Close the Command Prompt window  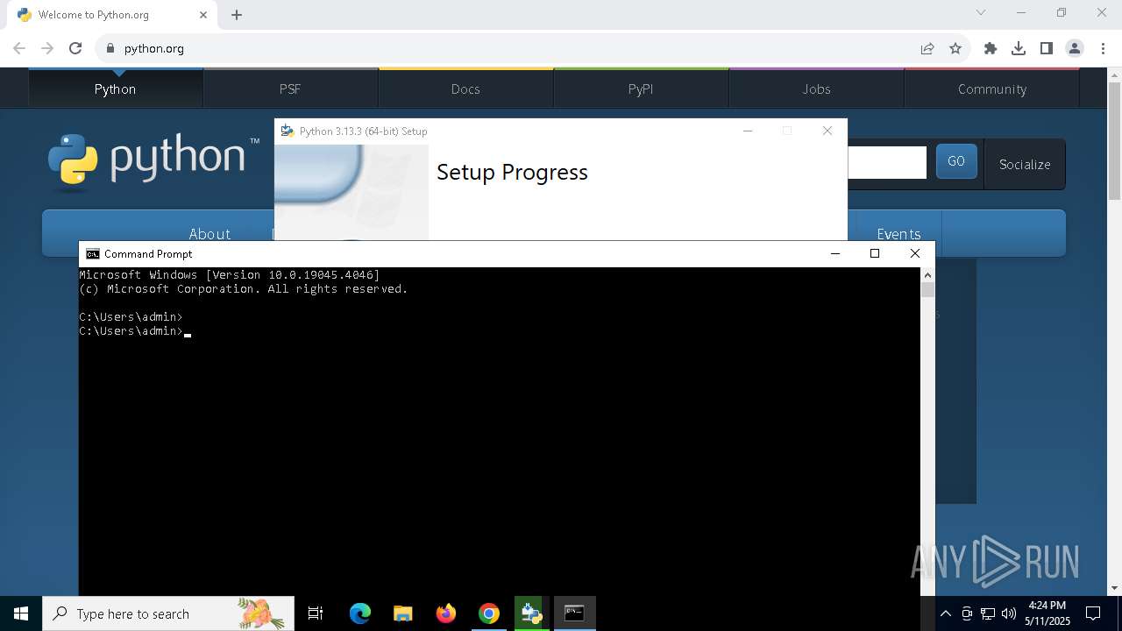coord(914,254)
